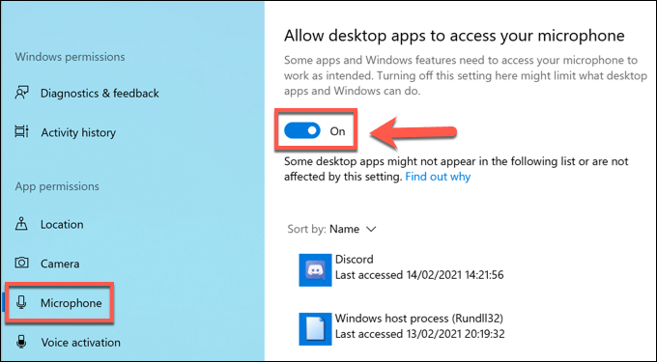This screenshot has width=657, height=362.
Task: Click Discord last accessed 14/02/2021 text
Action: [x=419, y=275]
